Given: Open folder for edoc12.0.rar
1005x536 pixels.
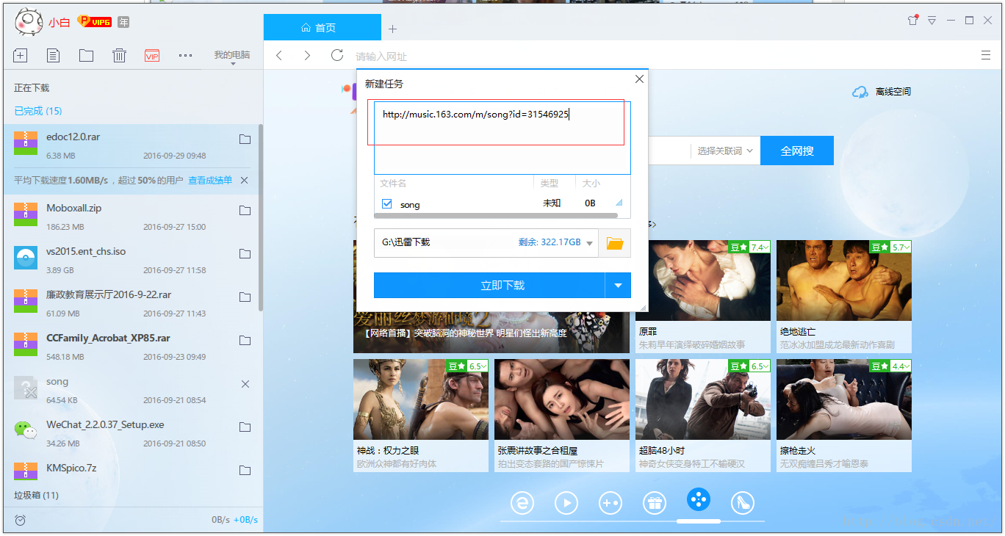Looking at the screenshot, I should (x=245, y=140).
